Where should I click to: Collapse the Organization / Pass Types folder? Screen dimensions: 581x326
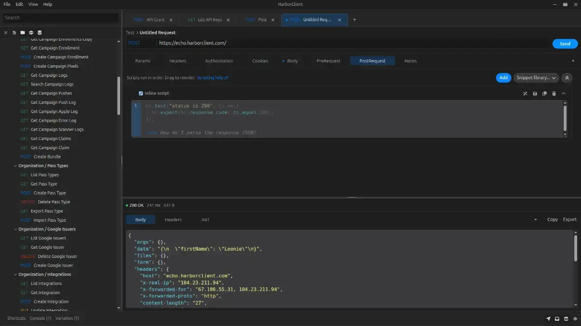click(x=15, y=166)
